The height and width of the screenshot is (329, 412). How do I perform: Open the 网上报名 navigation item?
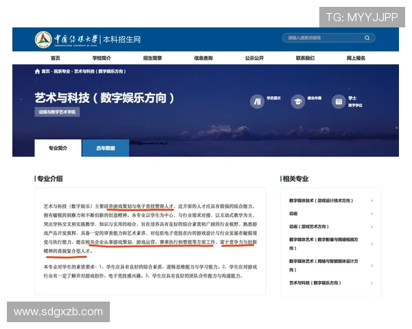click(356, 58)
